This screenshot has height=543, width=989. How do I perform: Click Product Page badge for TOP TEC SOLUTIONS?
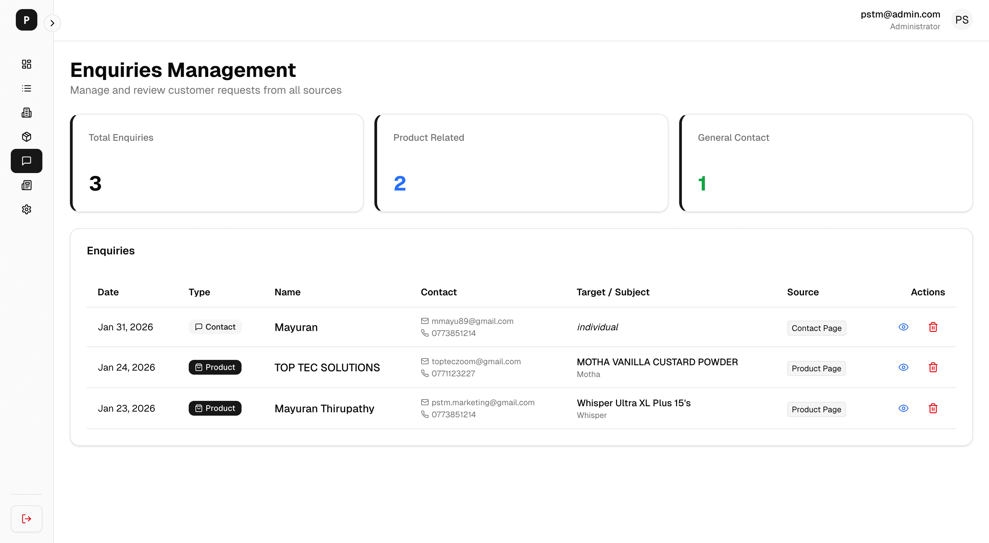[817, 369]
